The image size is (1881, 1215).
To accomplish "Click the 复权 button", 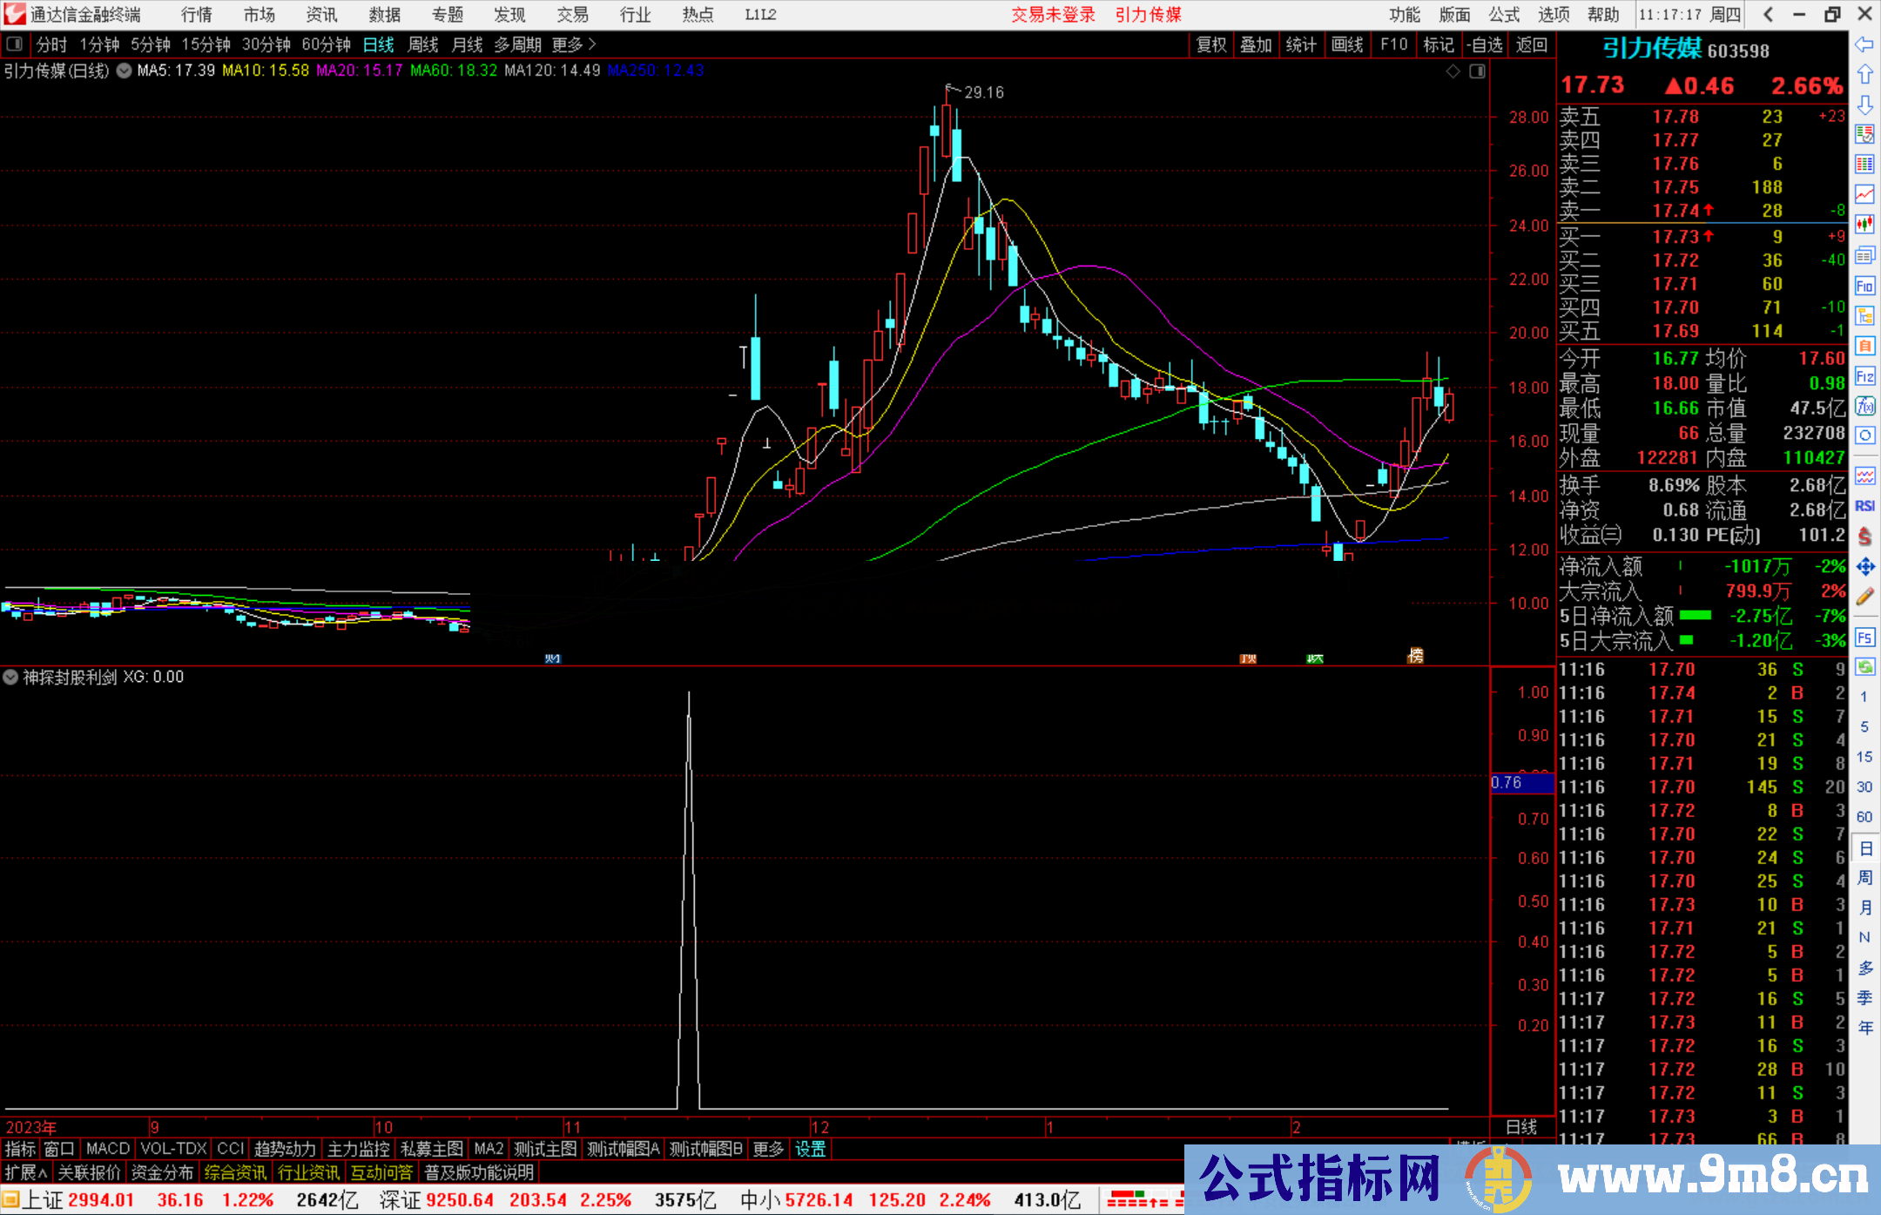I will 1210,44.
